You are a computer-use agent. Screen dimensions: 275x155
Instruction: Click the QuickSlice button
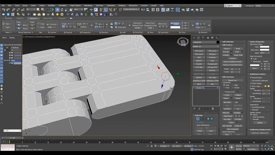(x=227, y=109)
